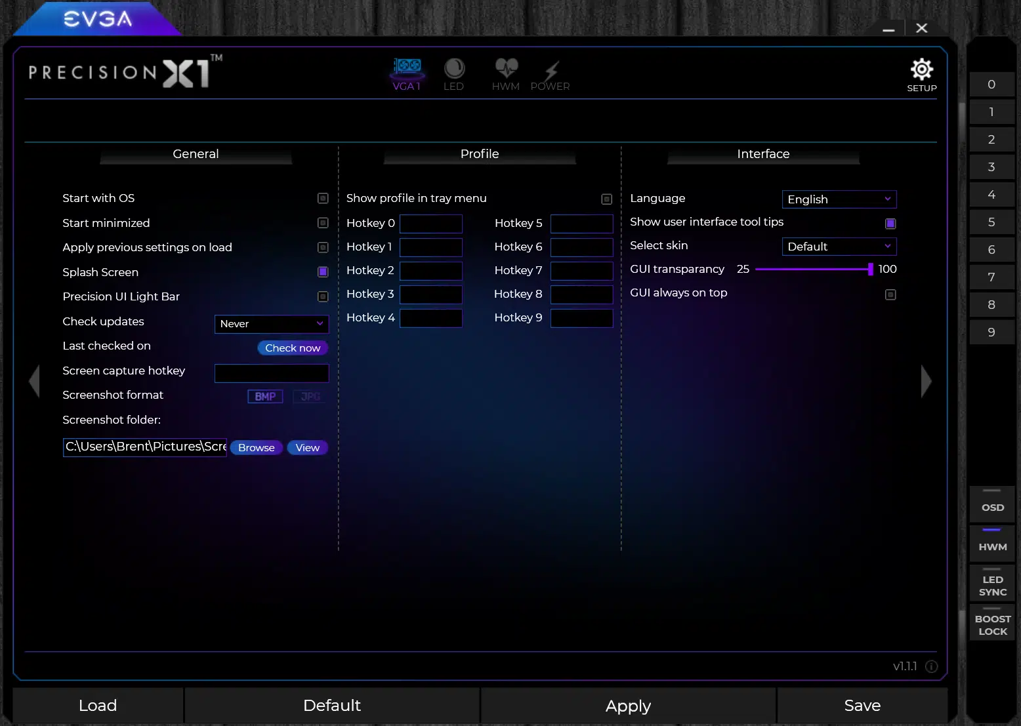Select profile slot 7
The height and width of the screenshot is (726, 1021).
pos(992,277)
